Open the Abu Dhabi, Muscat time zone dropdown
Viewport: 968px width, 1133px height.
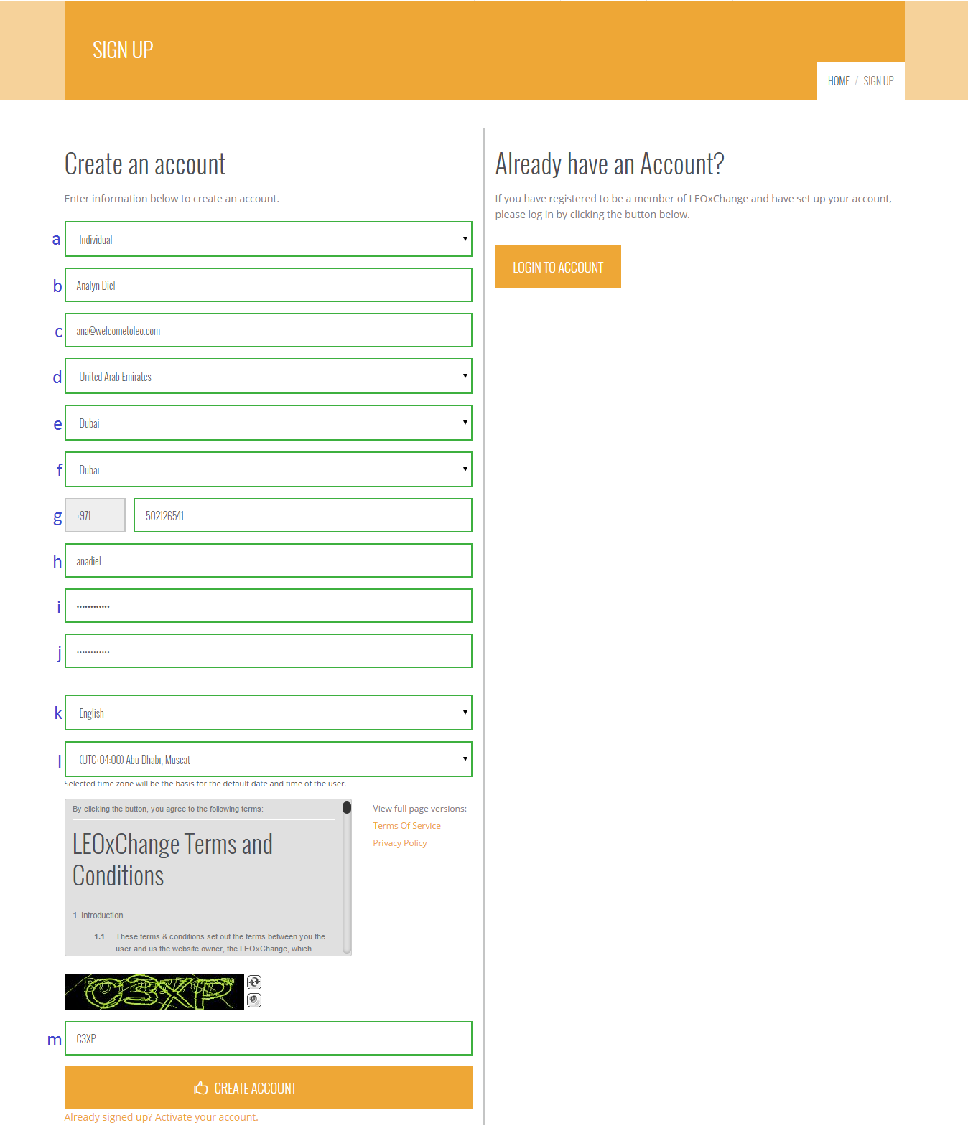(269, 759)
